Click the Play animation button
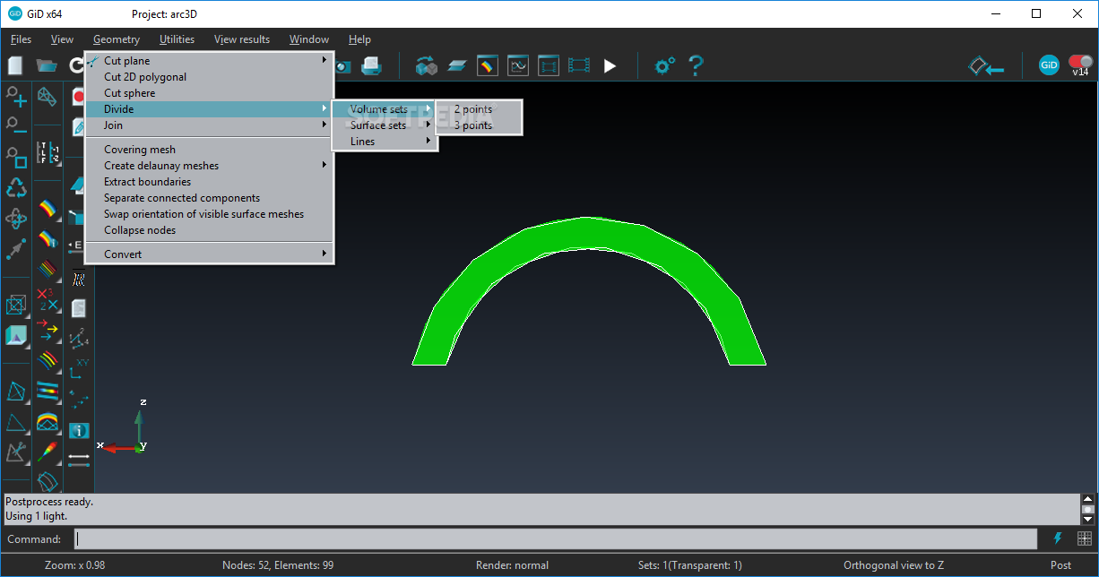This screenshot has width=1099, height=577. click(610, 65)
